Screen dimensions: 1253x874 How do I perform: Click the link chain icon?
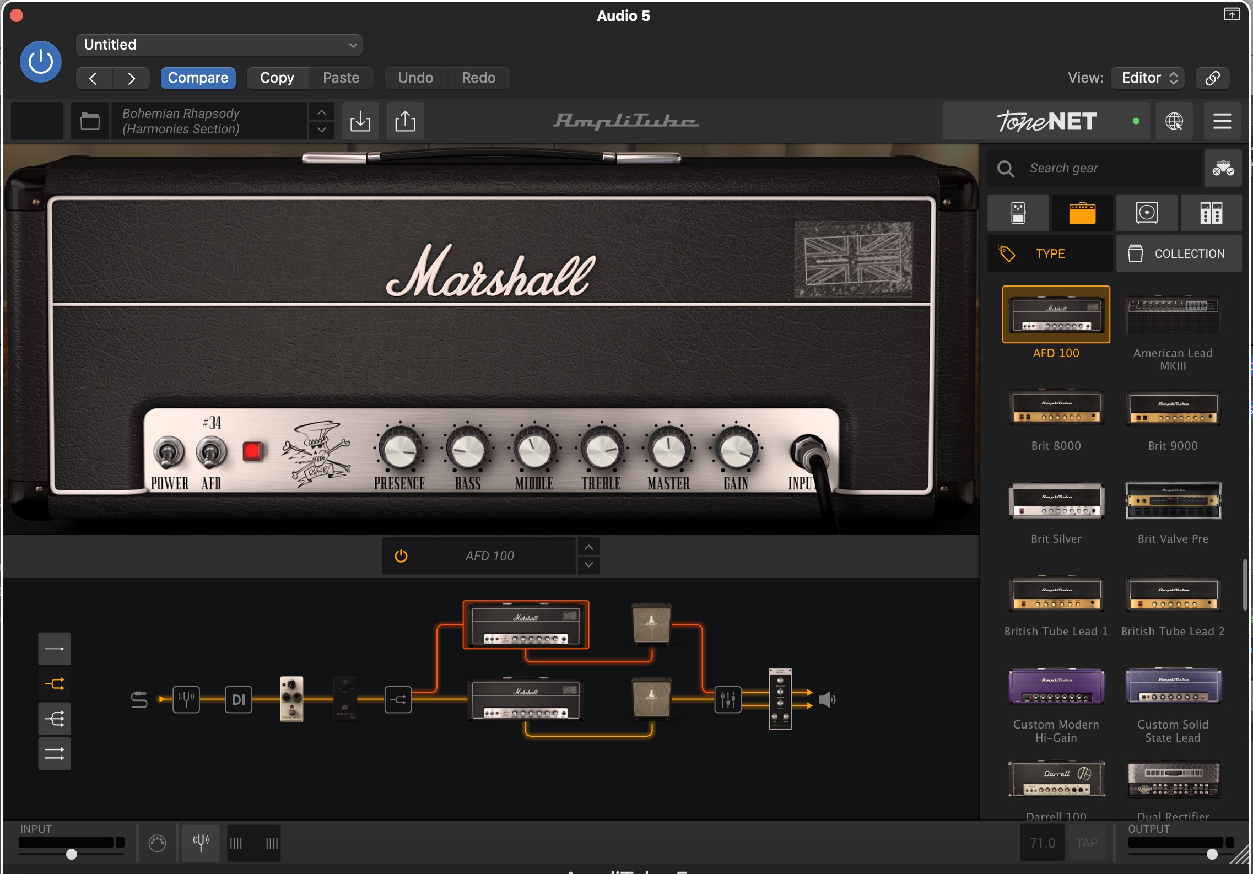1212,78
